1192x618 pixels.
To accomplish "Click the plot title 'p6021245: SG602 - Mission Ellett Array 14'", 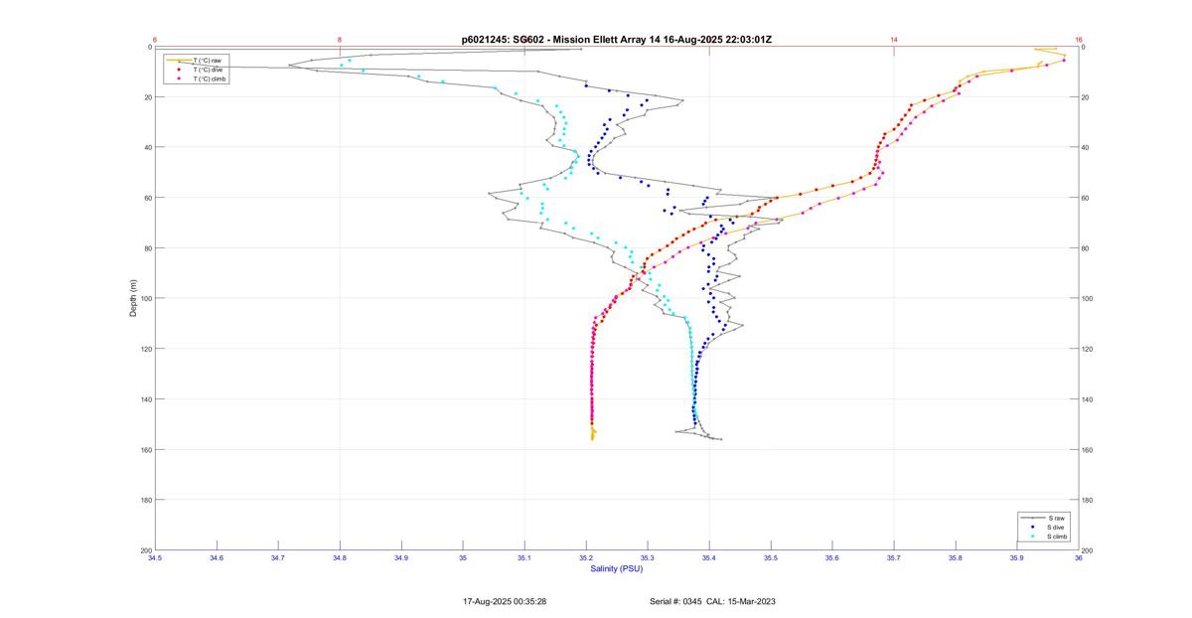I will (559, 40).
